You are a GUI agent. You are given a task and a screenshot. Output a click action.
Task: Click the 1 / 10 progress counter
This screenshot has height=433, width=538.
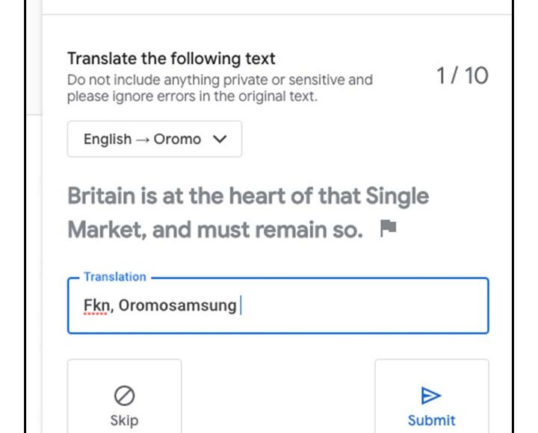click(x=463, y=75)
